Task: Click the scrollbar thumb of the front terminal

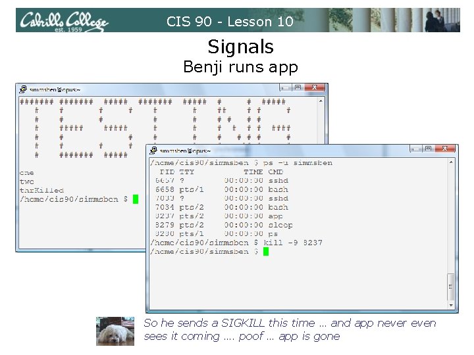Action: (451, 287)
